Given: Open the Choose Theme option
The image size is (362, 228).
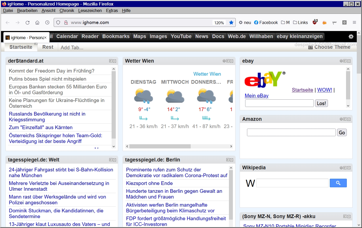Looking at the screenshot, I should [x=330, y=47].
